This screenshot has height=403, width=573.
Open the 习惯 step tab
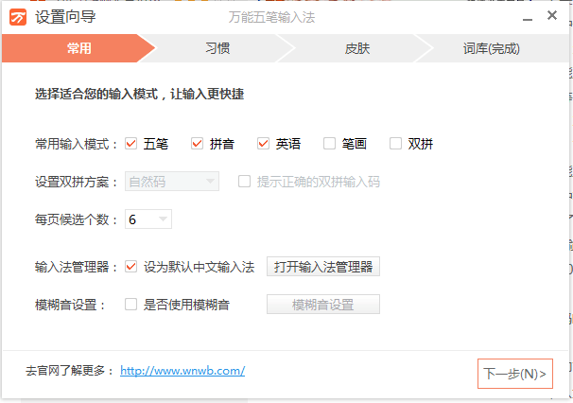[217, 48]
